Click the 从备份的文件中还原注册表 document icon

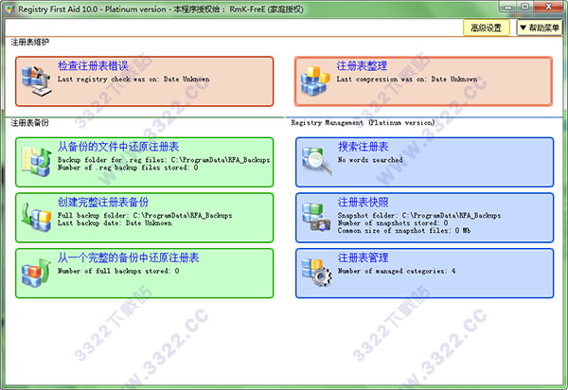pos(37,162)
